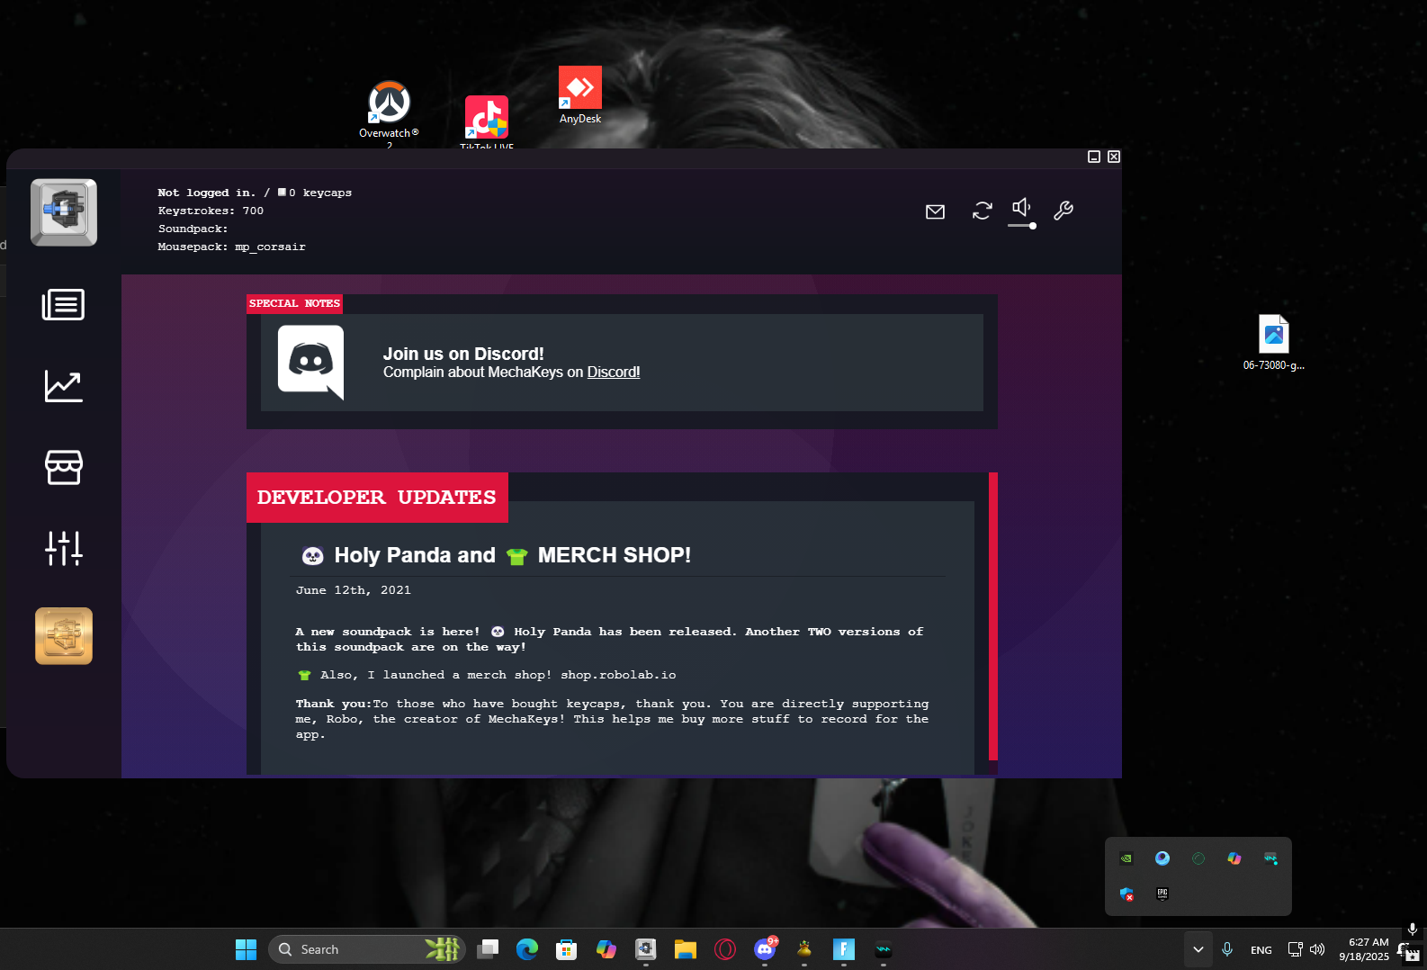The height and width of the screenshot is (970, 1427).
Task: Open the MechaKeys store page
Action: tap(64, 467)
